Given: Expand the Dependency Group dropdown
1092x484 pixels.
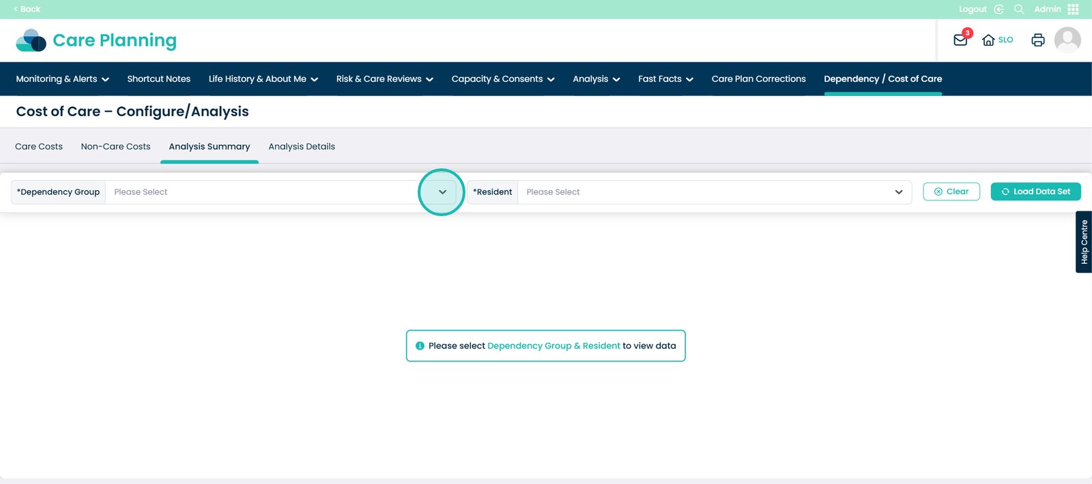Looking at the screenshot, I should (442, 192).
